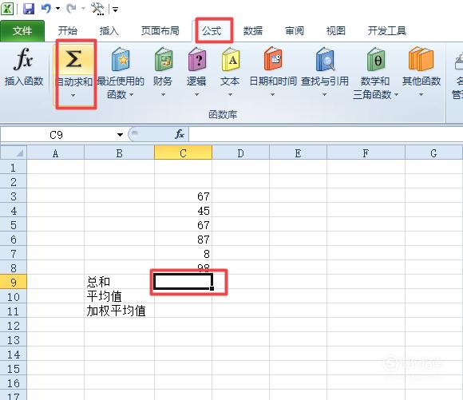Open 数学和三角函数 book icon
This screenshot has height=400, width=463.
tap(376, 59)
